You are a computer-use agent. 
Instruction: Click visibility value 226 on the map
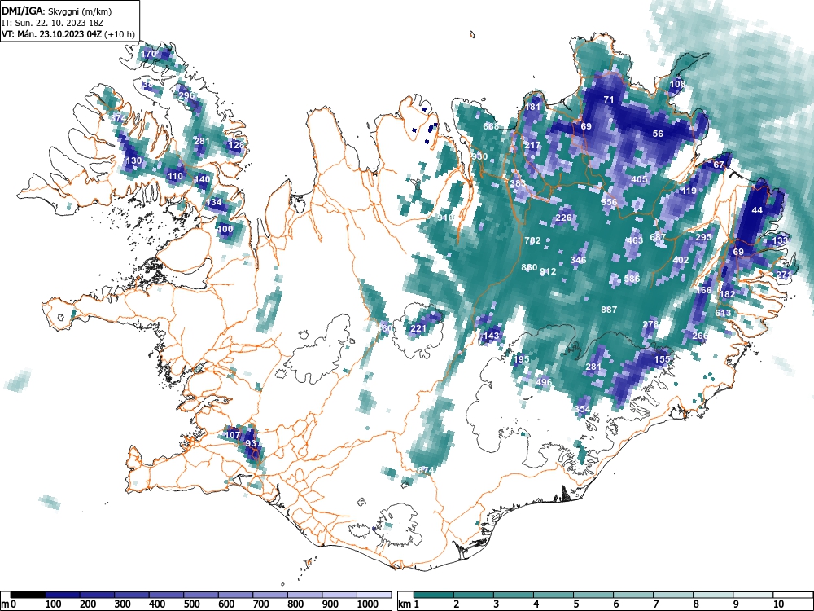pyautogui.click(x=563, y=218)
